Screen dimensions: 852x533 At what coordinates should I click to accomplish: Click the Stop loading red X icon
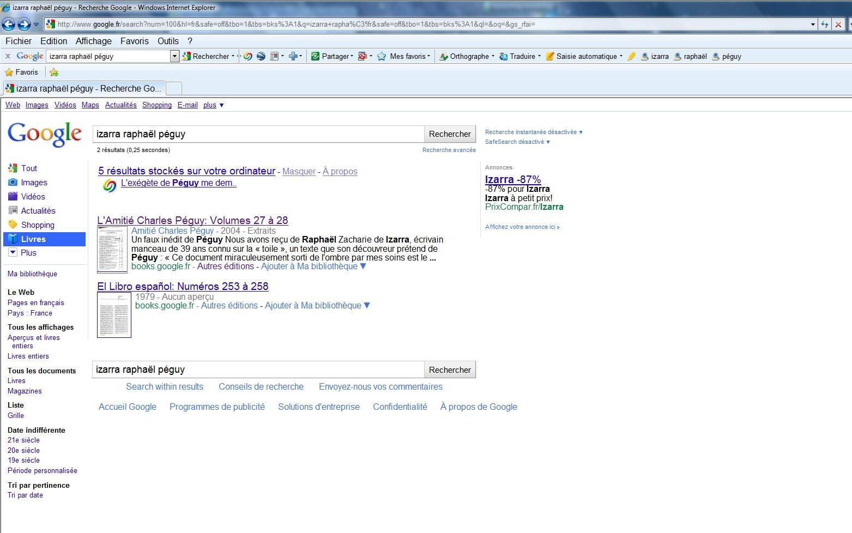838,24
